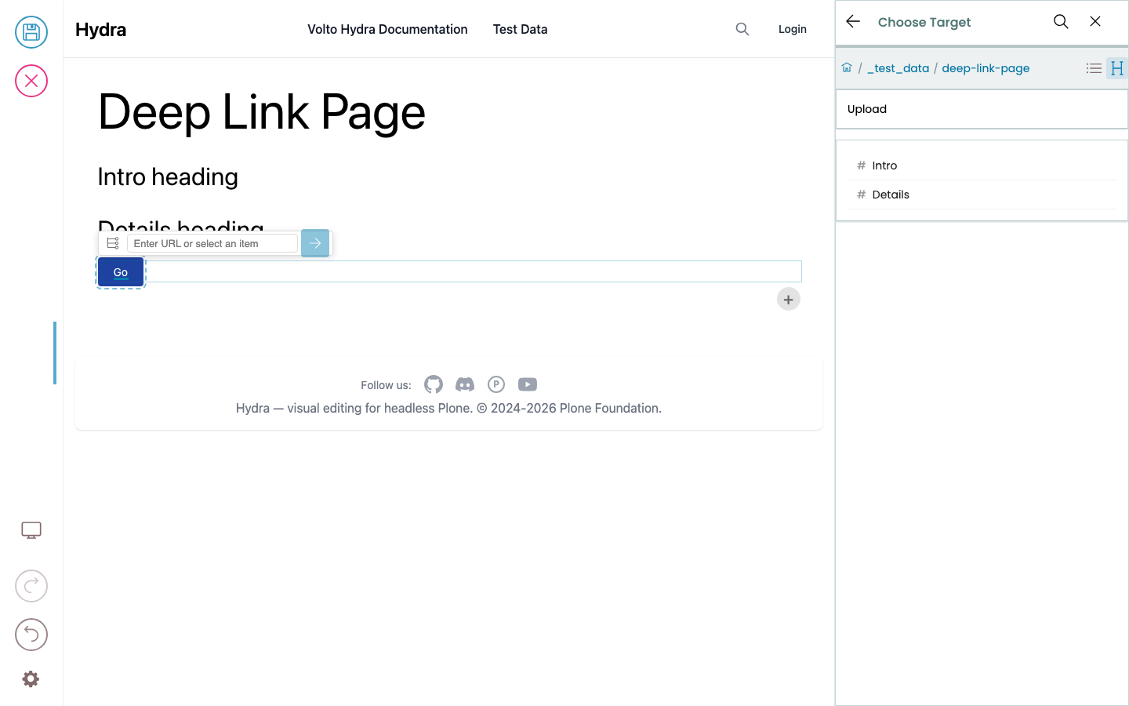Go to the home breadcrumb icon
The image size is (1129, 706).
click(x=847, y=68)
